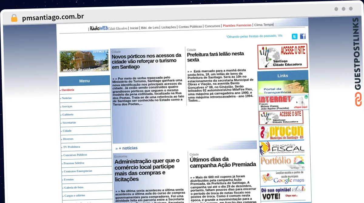Open Bibl. de Leis menu item
The height and width of the screenshot is (203, 364).
(150, 28)
